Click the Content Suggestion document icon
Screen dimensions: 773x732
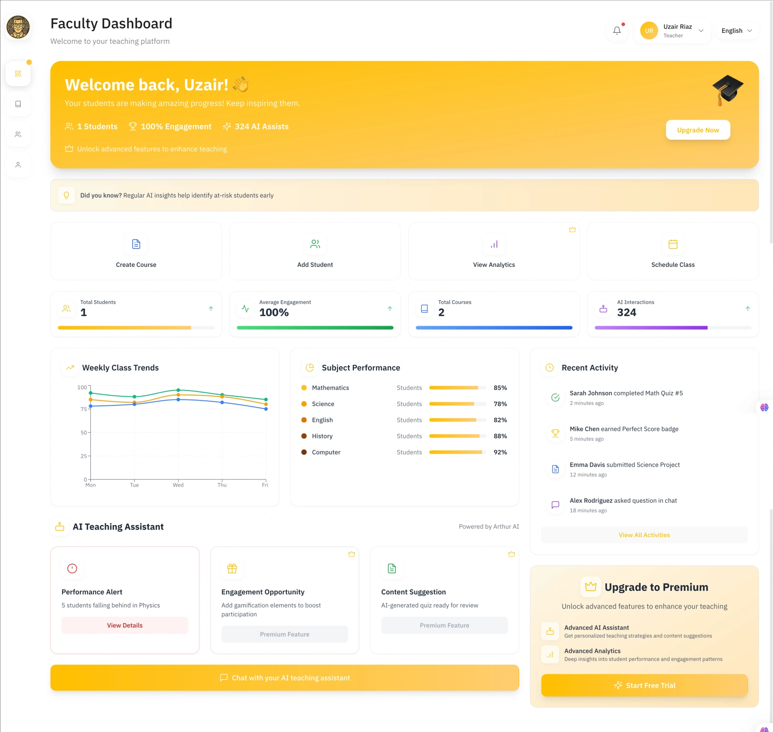pos(392,568)
